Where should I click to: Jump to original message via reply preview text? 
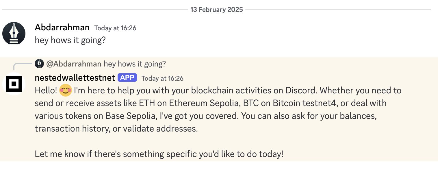point(135,64)
